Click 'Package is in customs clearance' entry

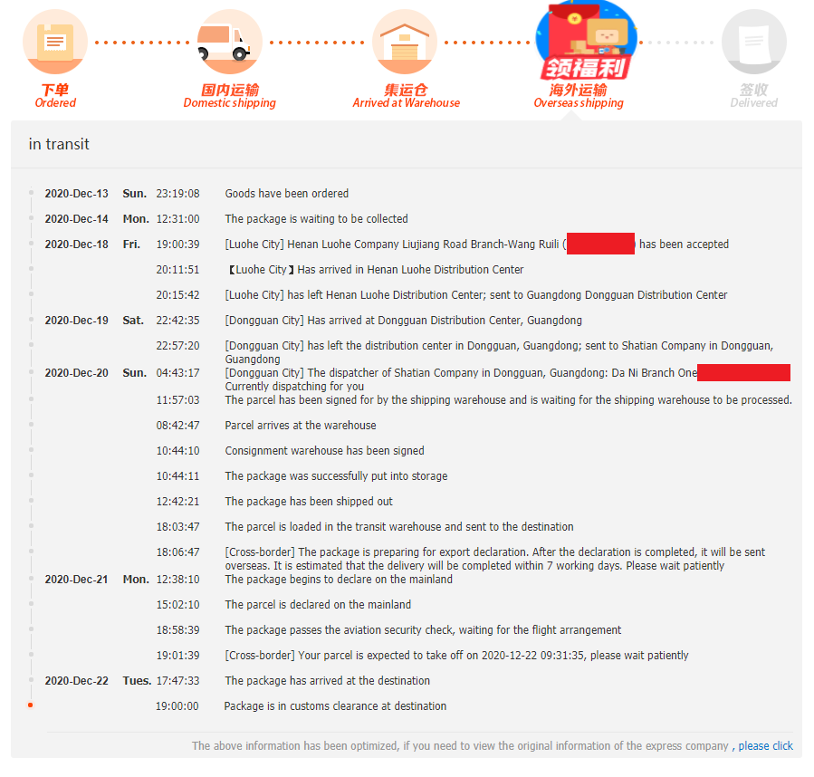(335, 705)
